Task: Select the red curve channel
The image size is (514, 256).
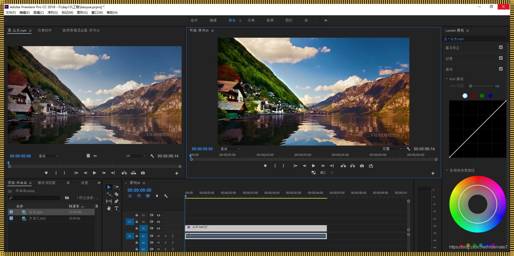Action: [473, 96]
